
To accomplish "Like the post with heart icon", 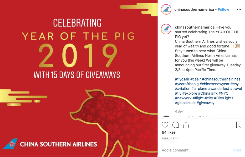I will (165, 125).
